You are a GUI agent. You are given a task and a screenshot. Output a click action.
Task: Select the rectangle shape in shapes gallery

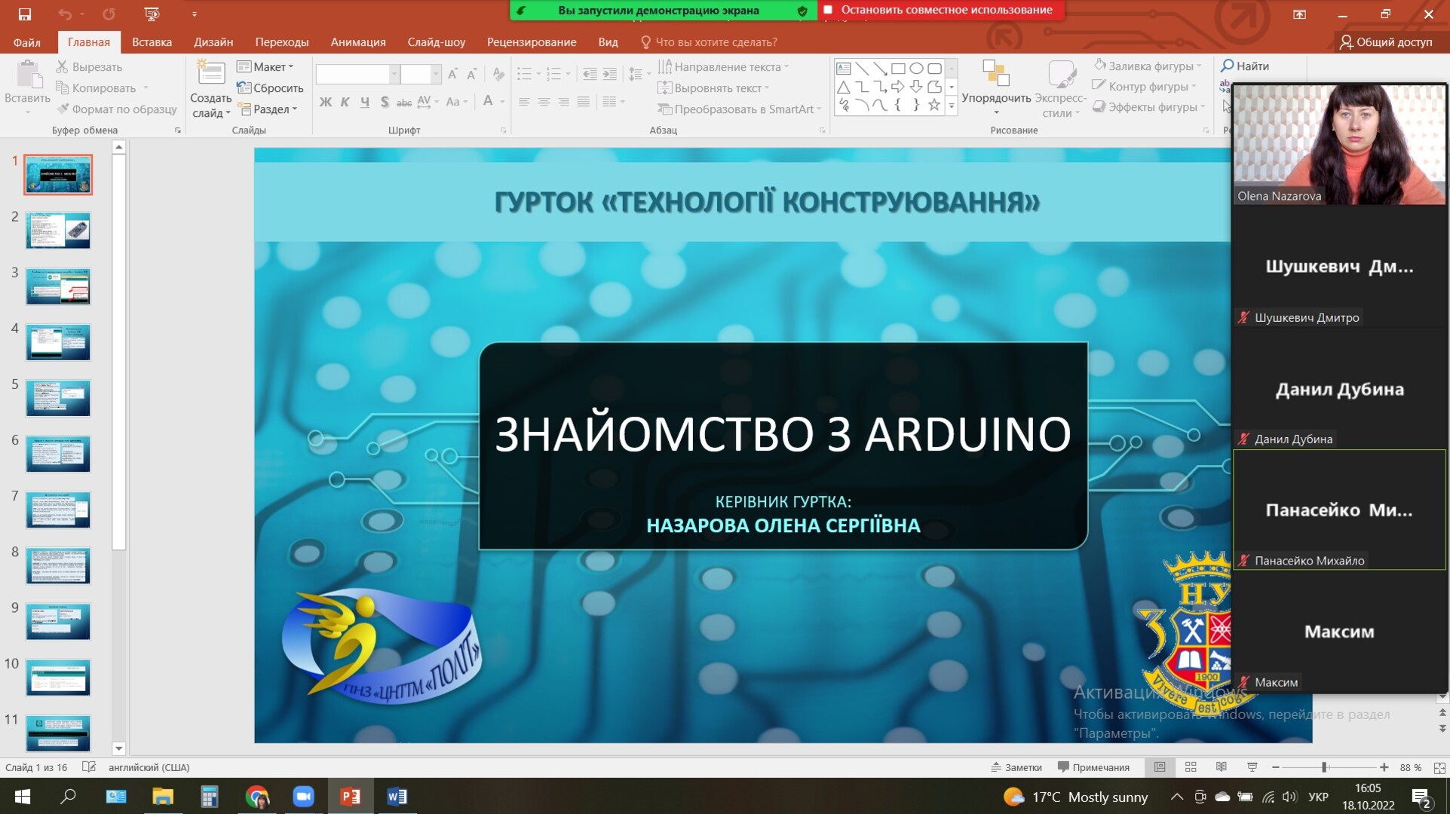(x=897, y=69)
